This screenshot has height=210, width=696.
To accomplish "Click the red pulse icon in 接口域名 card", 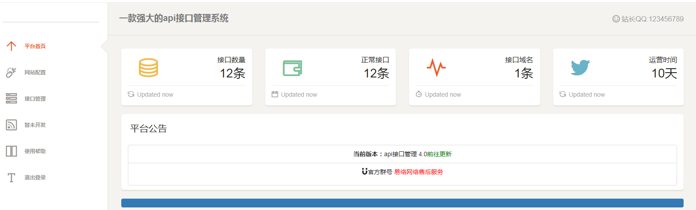I will pos(436,68).
